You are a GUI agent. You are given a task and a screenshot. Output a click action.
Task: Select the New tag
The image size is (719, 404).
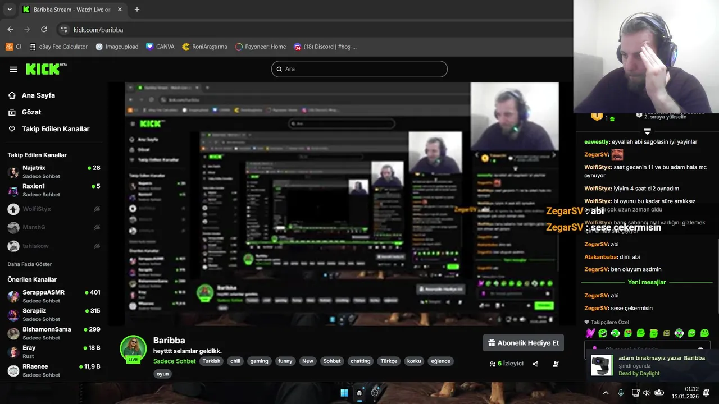click(x=308, y=361)
